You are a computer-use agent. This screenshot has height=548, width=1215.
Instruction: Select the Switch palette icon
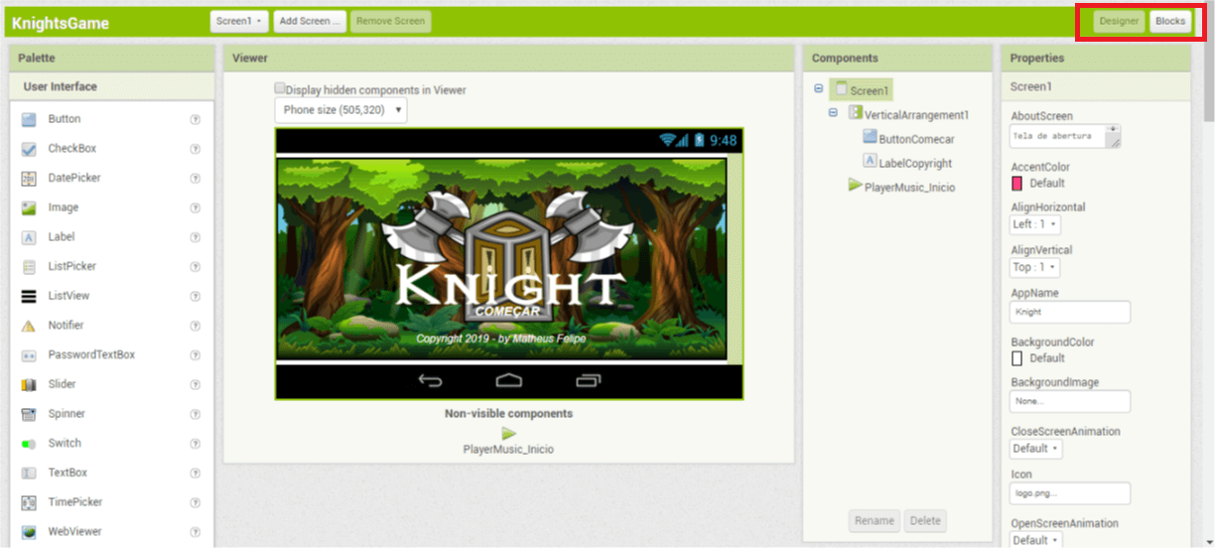coord(29,444)
